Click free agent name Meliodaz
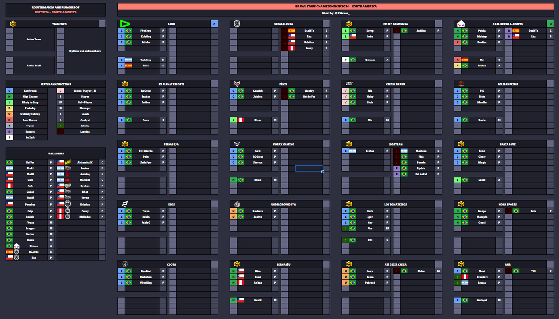The height and width of the screenshot is (319, 559). [x=85, y=216]
